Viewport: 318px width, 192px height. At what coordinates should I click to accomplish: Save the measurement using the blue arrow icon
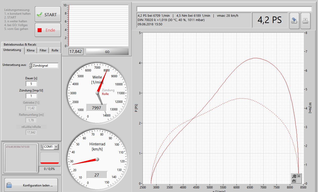(x=294, y=21)
